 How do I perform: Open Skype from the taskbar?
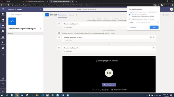point(12,95)
